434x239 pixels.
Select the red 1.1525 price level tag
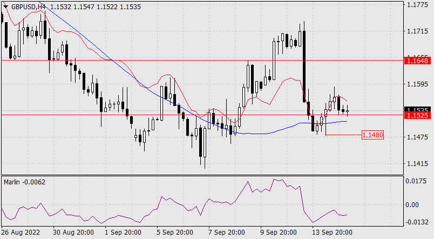click(417, 115)
